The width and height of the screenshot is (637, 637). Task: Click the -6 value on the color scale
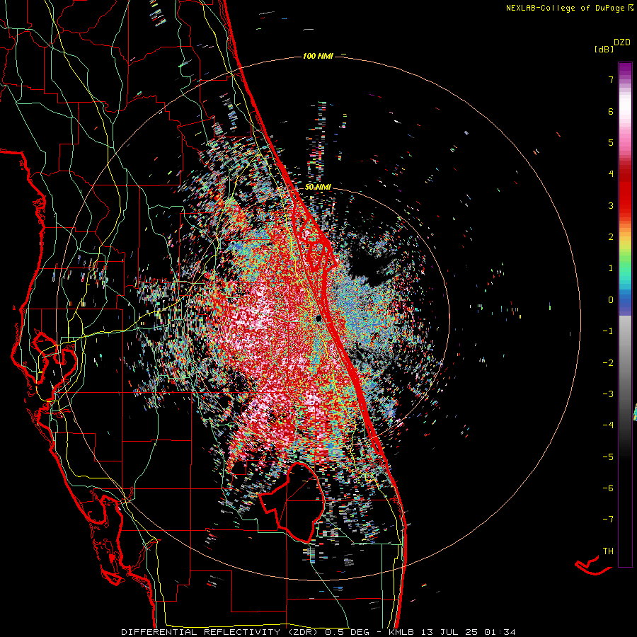coord(608,488)
